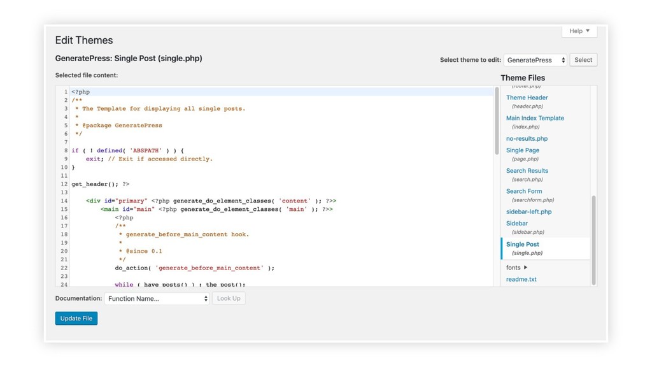Click line number 12 in the gutter
This screenshot has width=652, height=367.
click(x=64, y=184)
